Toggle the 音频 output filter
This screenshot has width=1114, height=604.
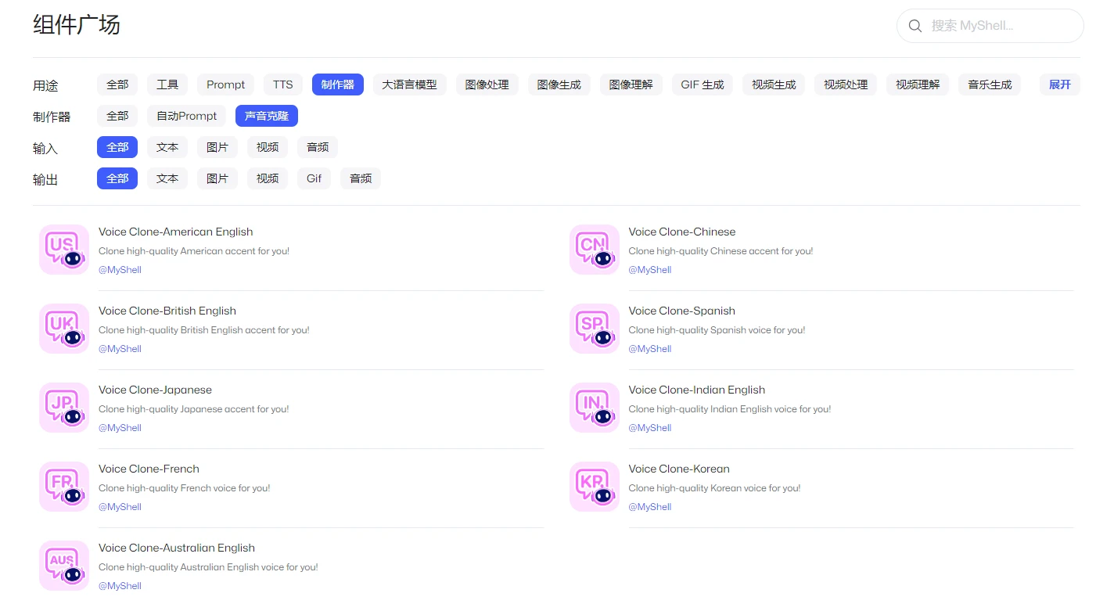tap(360, 178)
